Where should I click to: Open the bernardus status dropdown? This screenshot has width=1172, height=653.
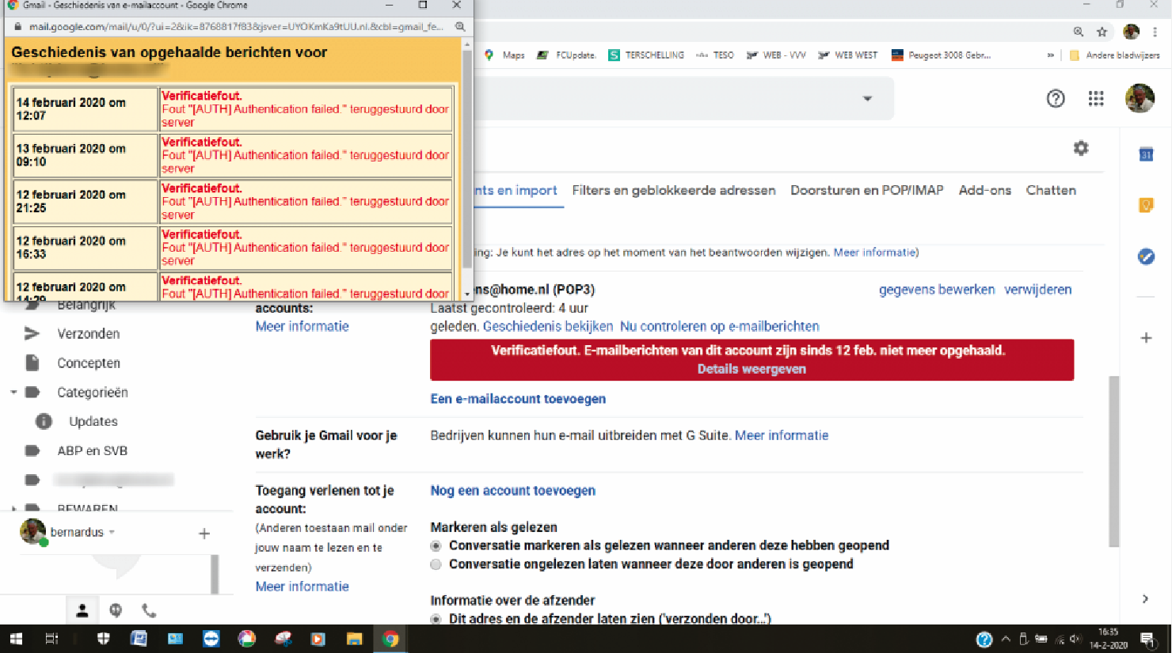point(112,532)
